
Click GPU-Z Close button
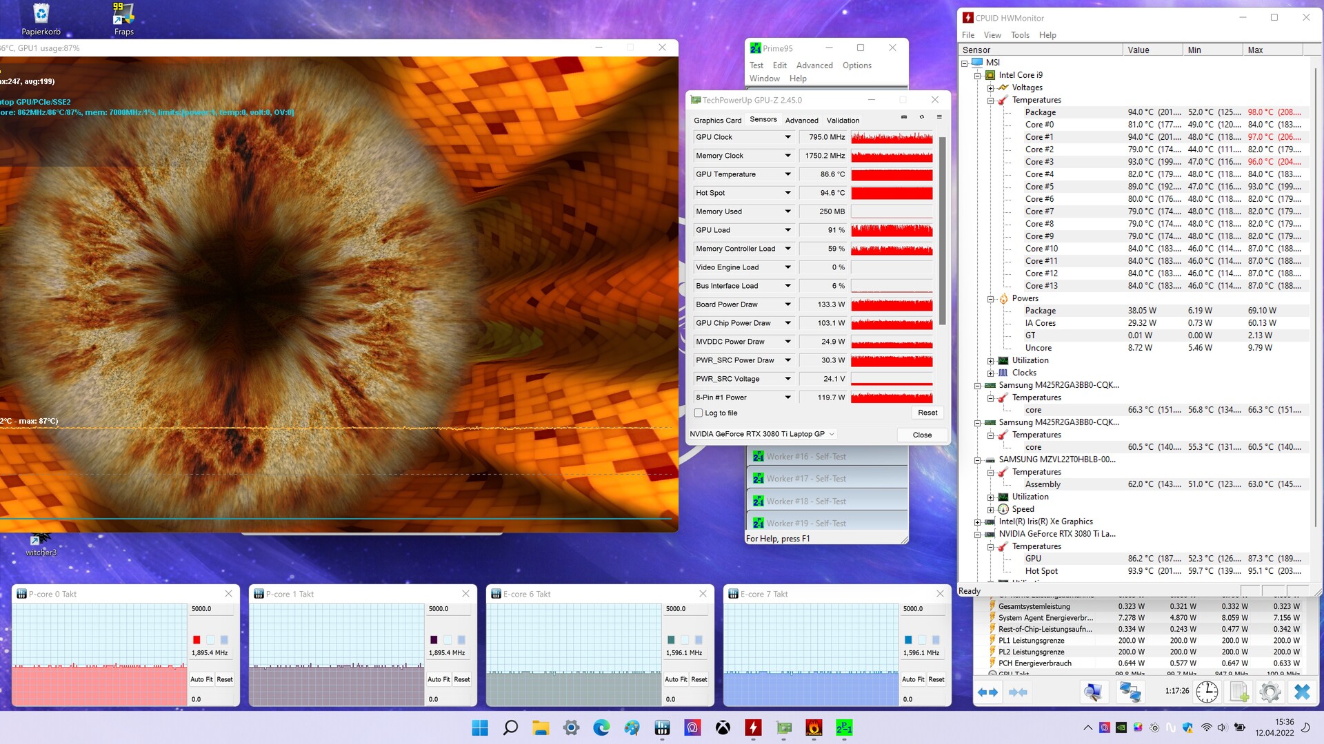922,435
